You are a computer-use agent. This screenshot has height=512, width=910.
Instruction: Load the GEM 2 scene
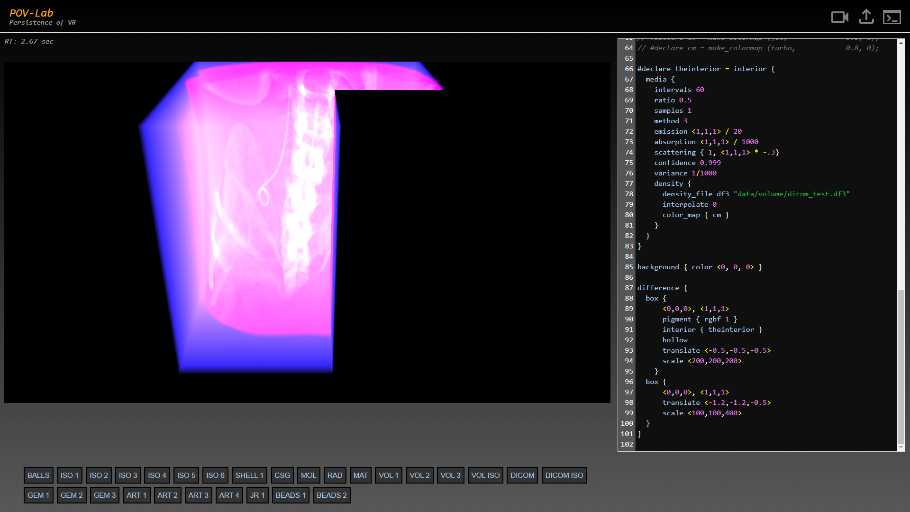(72, 495)
